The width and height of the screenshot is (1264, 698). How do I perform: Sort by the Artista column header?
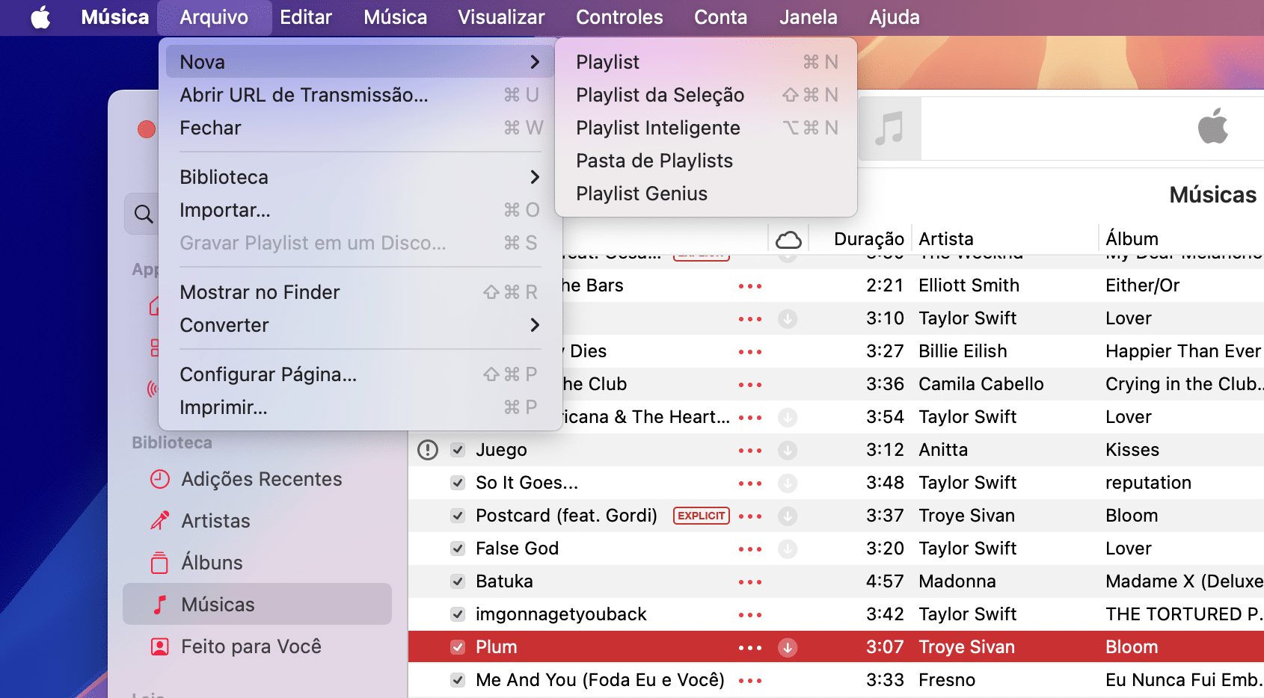coord(945,239)
